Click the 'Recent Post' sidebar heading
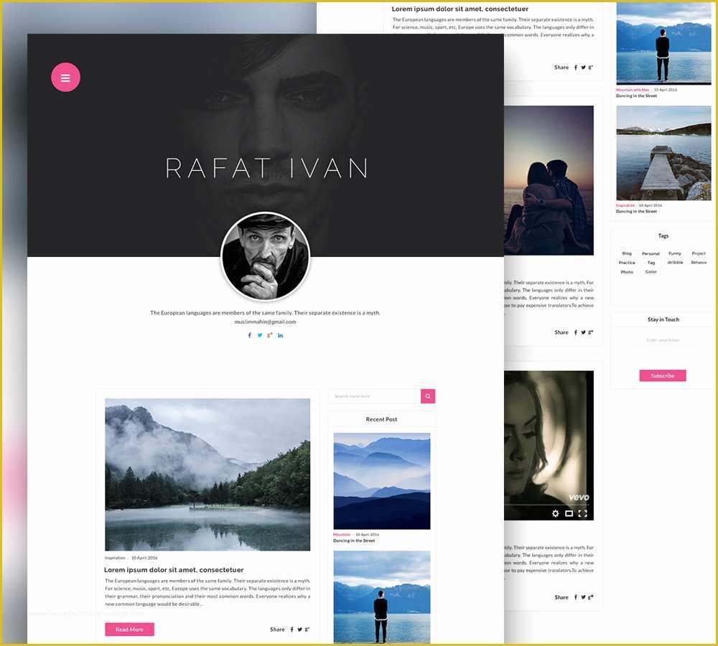Screen dimensions: 718x646 click(381, 419)
